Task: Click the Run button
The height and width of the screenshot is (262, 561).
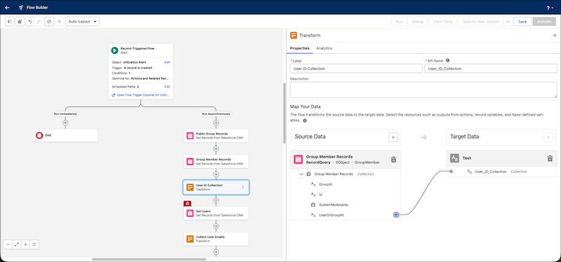Action: 399,22
